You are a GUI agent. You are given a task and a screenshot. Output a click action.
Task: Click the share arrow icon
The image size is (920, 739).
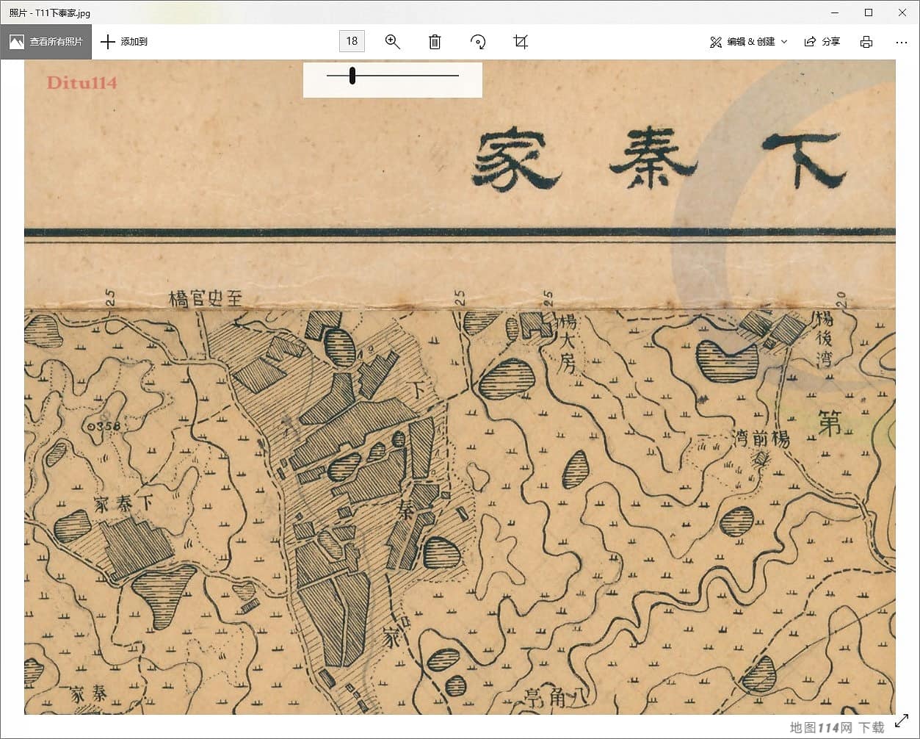[x=810, y=42]
